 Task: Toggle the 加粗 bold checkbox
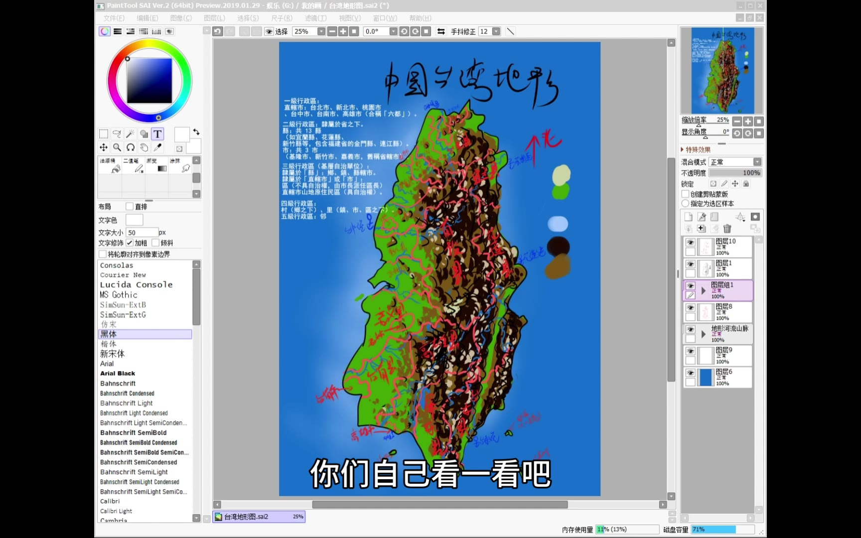(x=130, y=243)
